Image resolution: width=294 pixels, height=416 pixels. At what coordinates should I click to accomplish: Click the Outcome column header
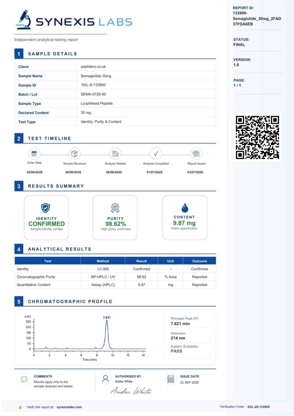[x=200, y=261]
